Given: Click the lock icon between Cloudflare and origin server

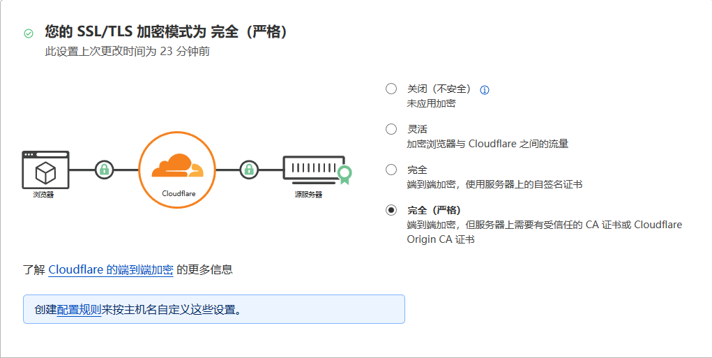Looking at the screenshot, I should coord(249,170).
